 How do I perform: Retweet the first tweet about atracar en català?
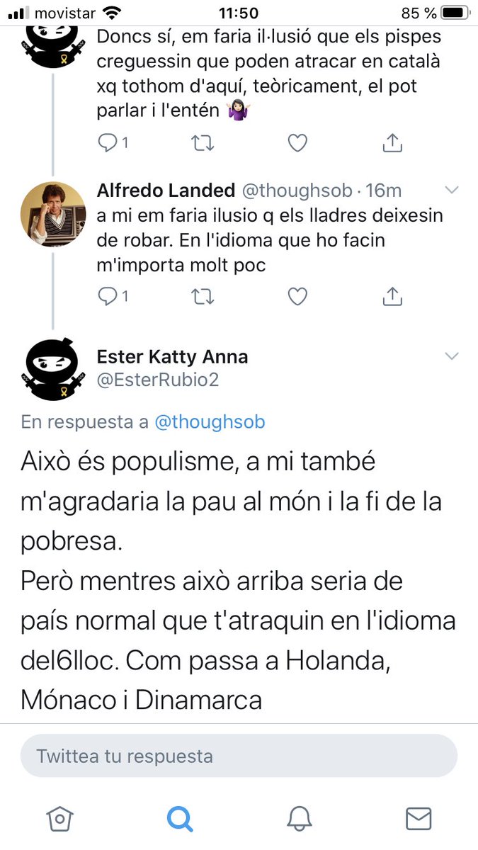click(x=203, y=143)
